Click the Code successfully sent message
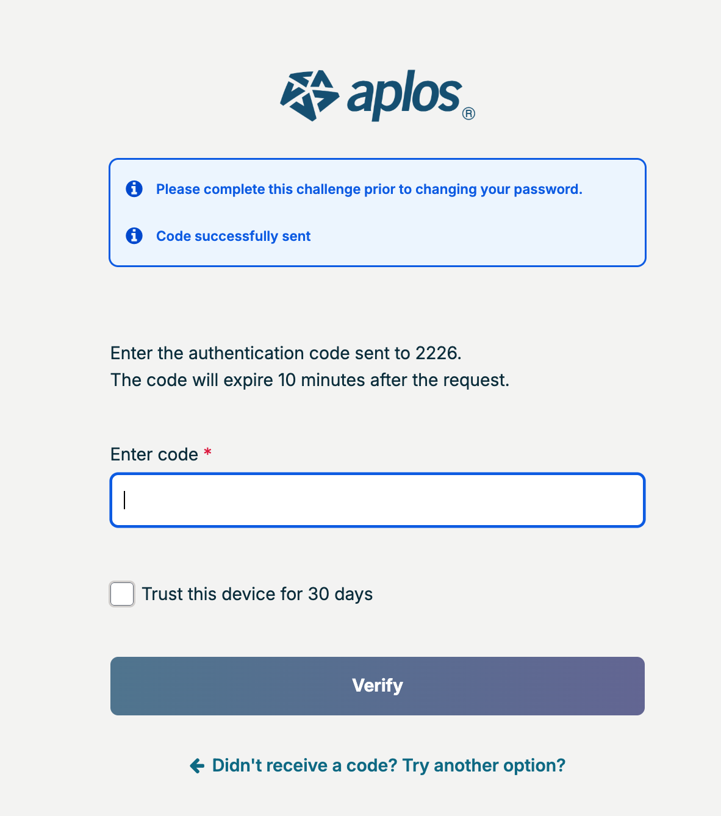Screen dimensions: 721x816 pyautogui.click(x=234, y=236)
